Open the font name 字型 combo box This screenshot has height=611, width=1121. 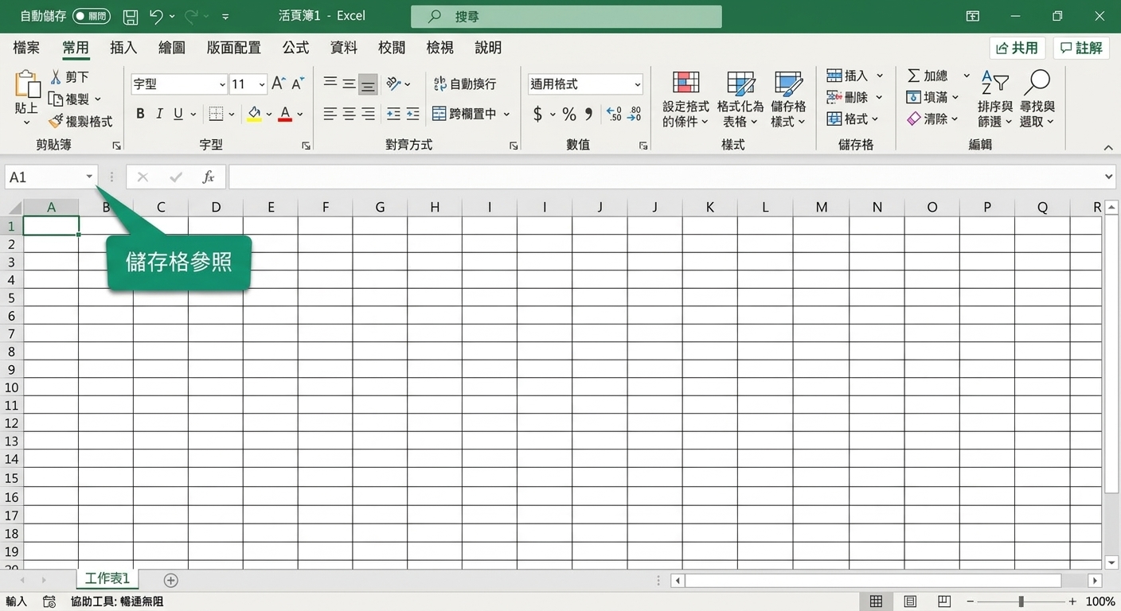(179, 84)
